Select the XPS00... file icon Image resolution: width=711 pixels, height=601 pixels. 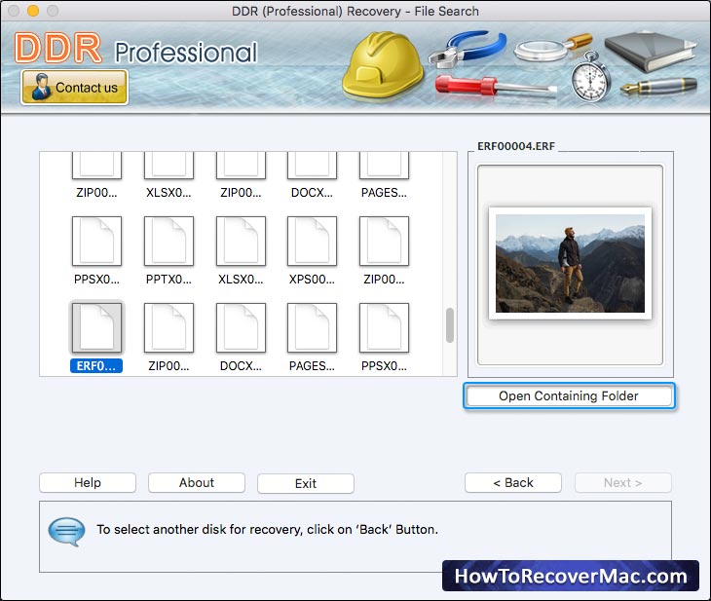point(312,241)
